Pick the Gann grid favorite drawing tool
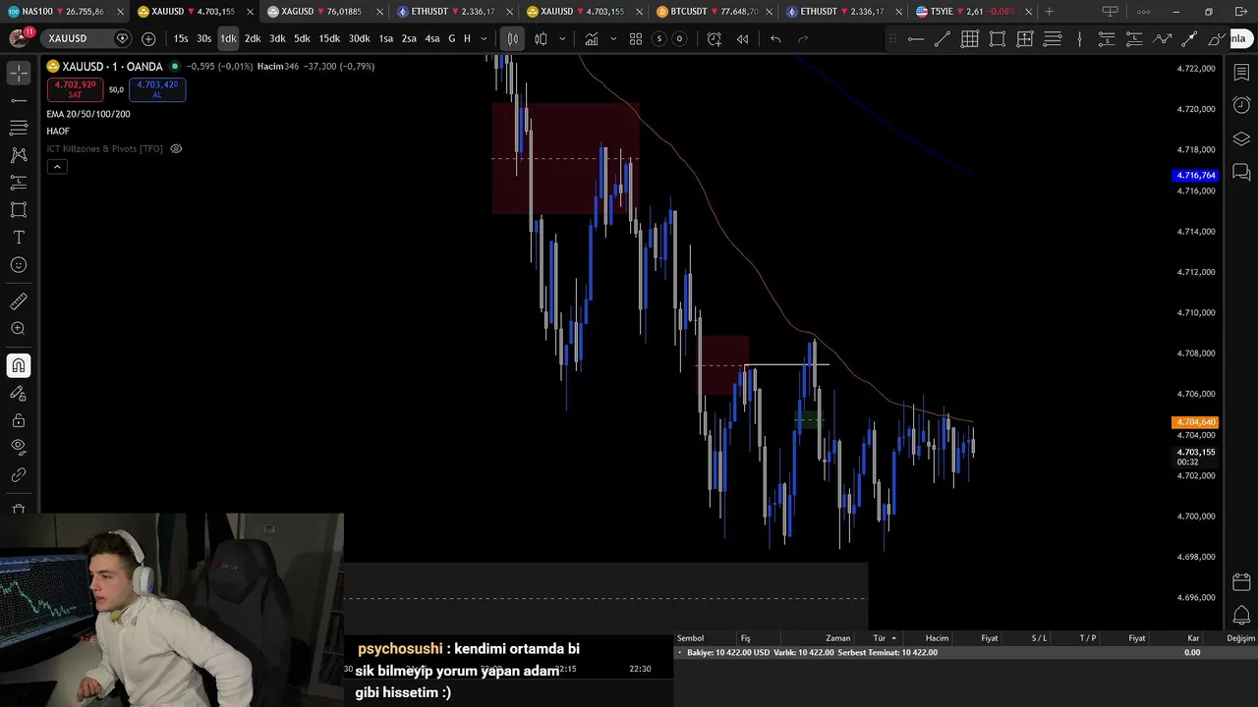This screenshot has height=707, width=1258. (970, 39)
